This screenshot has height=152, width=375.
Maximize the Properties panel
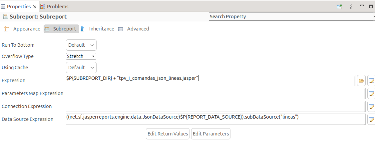coord(371,6)
